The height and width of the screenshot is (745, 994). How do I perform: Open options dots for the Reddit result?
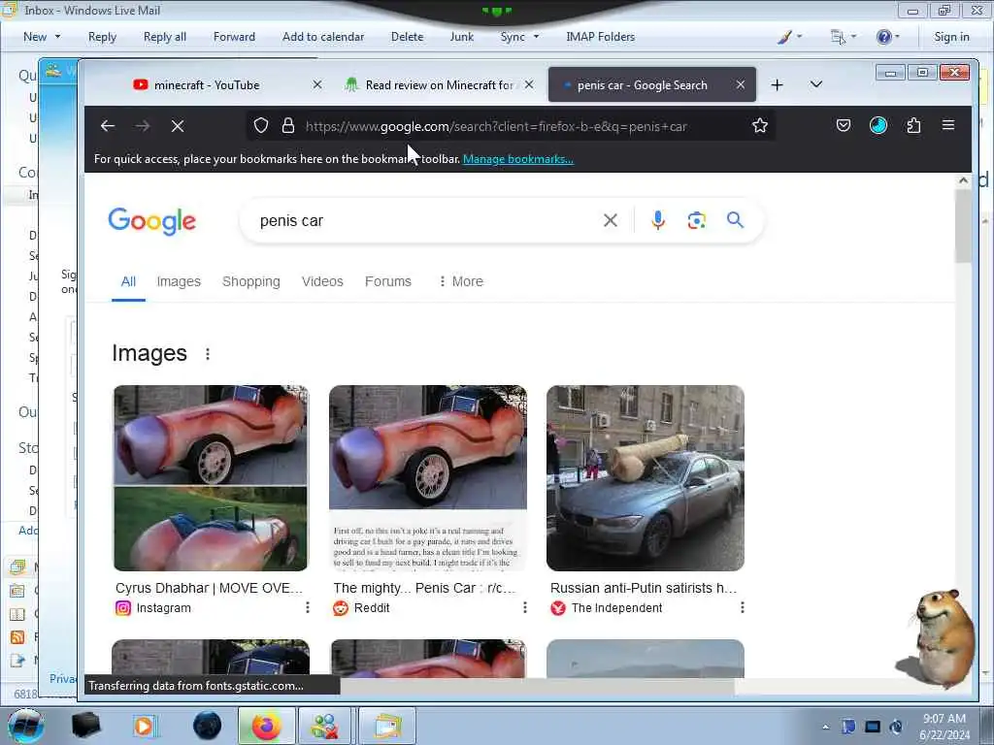point(525,607)
